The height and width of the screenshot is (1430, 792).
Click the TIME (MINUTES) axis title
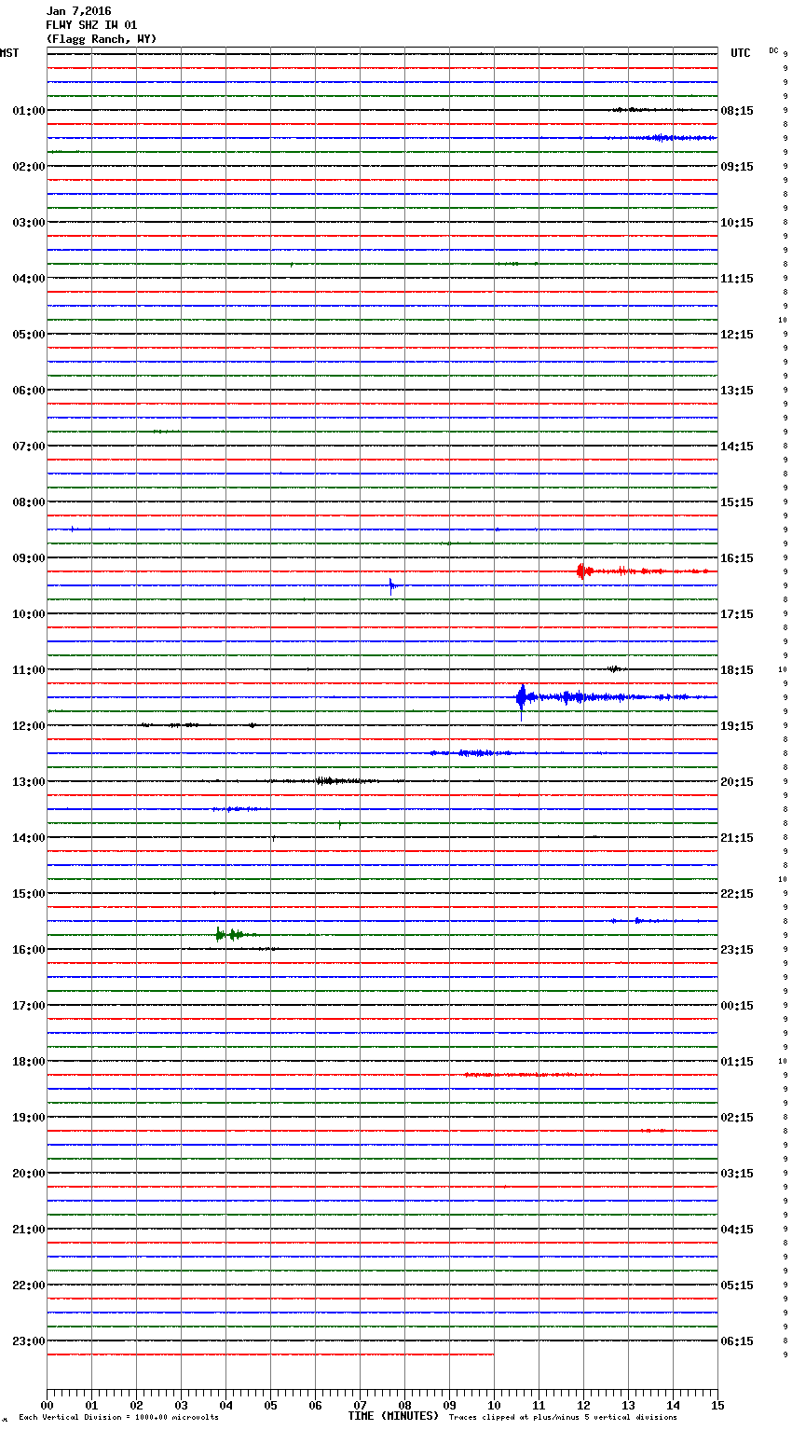pyautogui.click(x=393, y=1416)
